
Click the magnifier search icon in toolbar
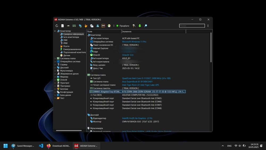tap(146, 26)
